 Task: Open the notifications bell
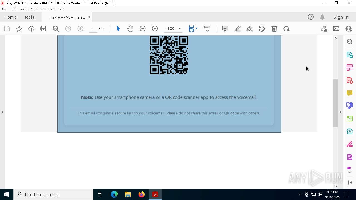point(322,17)
